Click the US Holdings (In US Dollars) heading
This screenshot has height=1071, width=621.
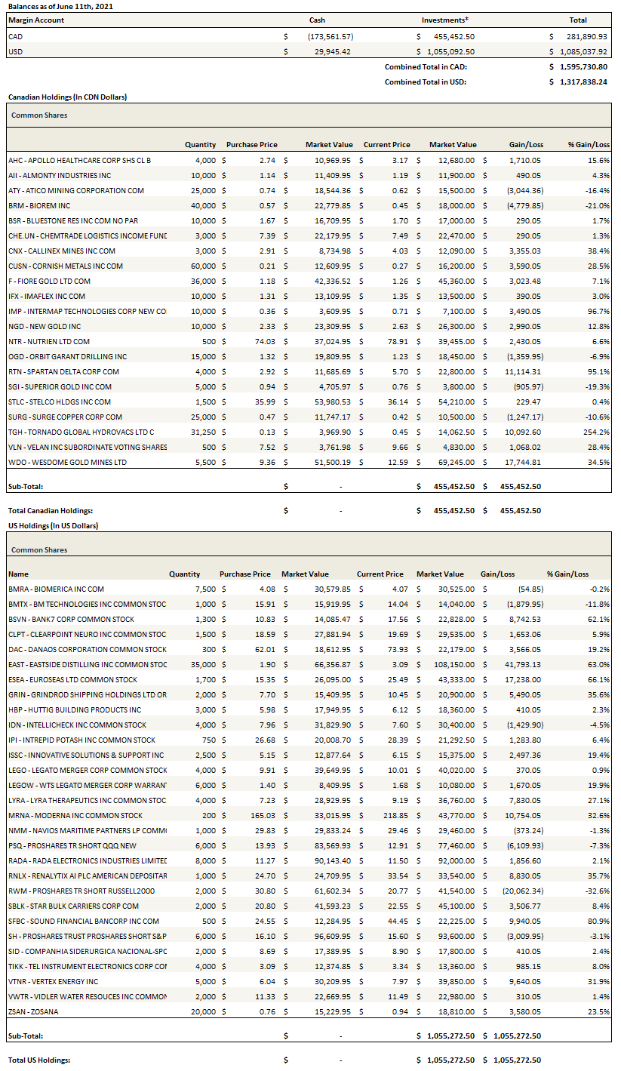coord(53,525)
